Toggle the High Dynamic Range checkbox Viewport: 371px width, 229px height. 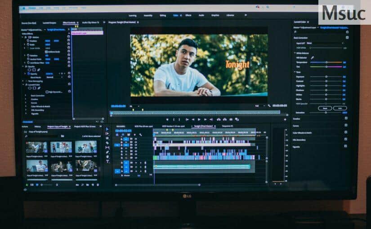pyautogui.click(x=47, y=92)
